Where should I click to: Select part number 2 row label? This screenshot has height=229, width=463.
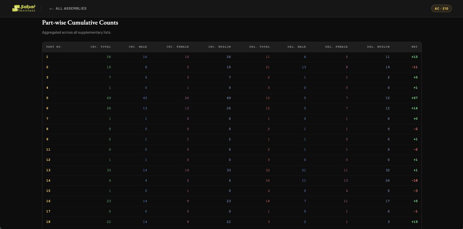pos(47,67)
